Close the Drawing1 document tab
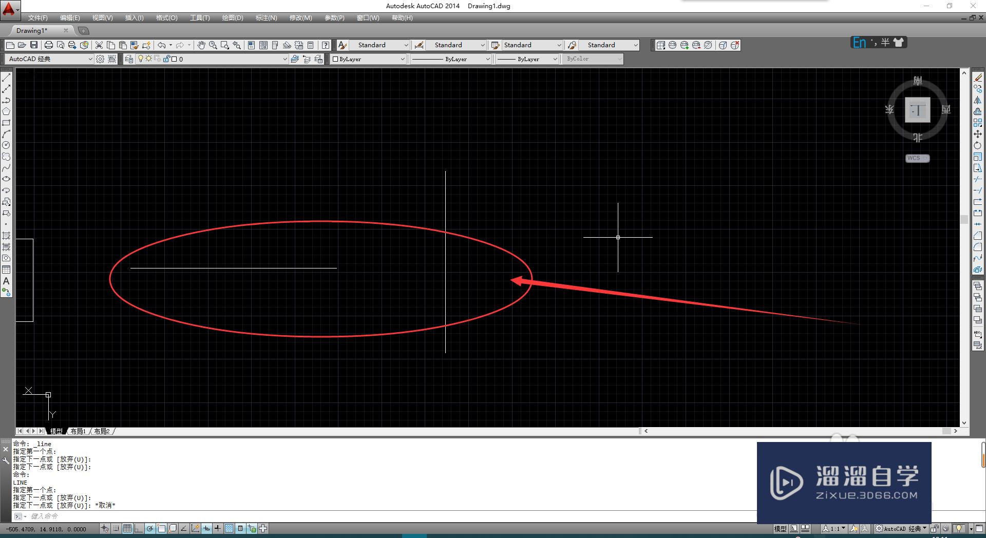Image resolution: width=986 pixels, height=538 pixels. (66, 31)
